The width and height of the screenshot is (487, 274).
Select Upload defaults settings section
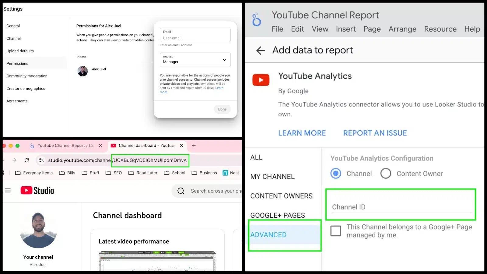[x=20, y=51]
